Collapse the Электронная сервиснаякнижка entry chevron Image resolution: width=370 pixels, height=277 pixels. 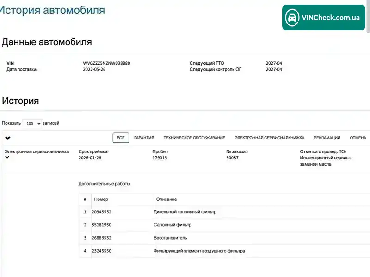[x=7, y=157]
